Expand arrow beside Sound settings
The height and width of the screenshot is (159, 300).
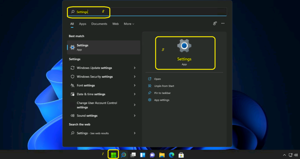135,116
